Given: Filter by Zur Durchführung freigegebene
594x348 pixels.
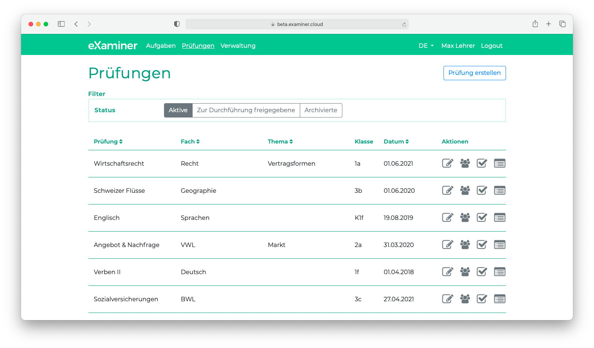Looking at the screenshot, I should tap(246, 110).
